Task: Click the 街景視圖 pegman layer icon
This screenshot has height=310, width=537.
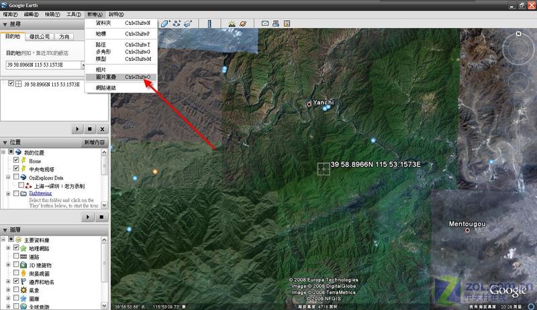Action: tap(23, 273)
